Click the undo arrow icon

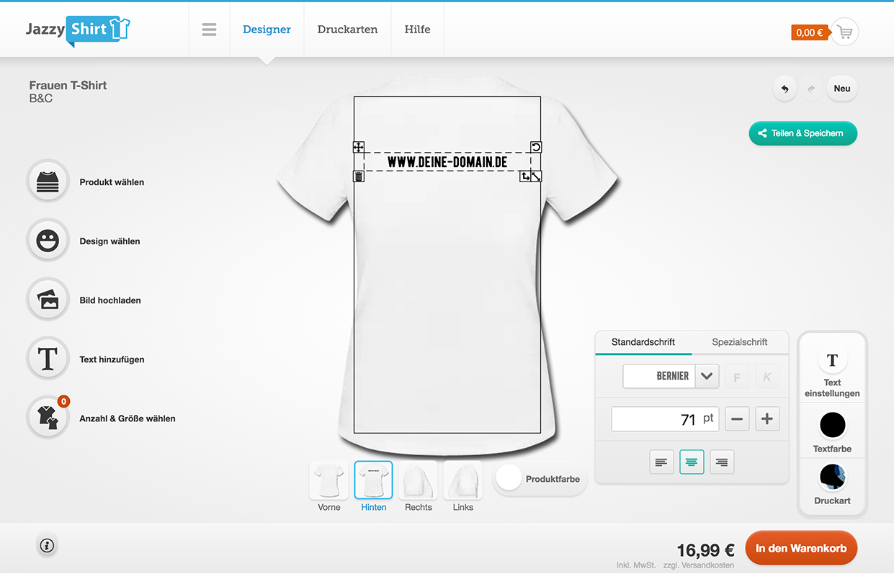click(785, 88)
